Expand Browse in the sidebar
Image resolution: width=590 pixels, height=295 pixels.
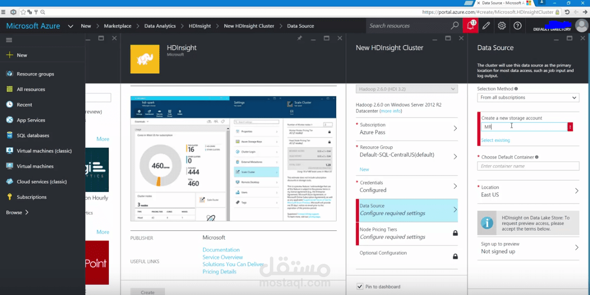17,212
